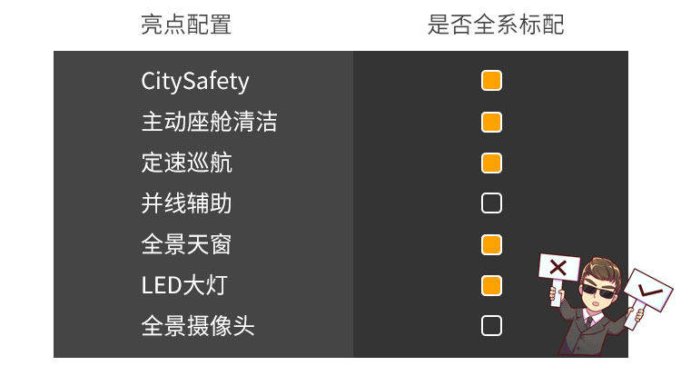
Task: Click the 主动座舱清洁 feature label
Action: pos(209,122)
